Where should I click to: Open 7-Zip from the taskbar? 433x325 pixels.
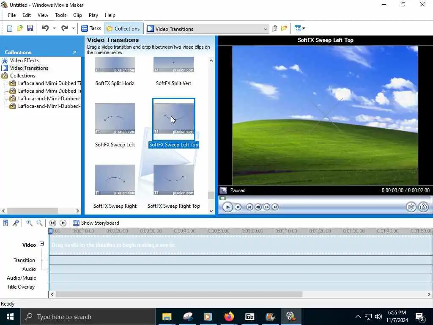coord(249,317)
